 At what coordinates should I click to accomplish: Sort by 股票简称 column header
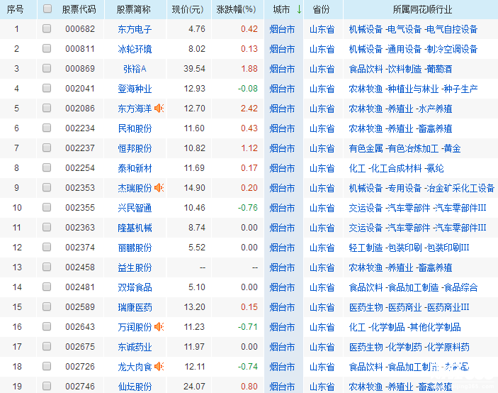(134, 9)
